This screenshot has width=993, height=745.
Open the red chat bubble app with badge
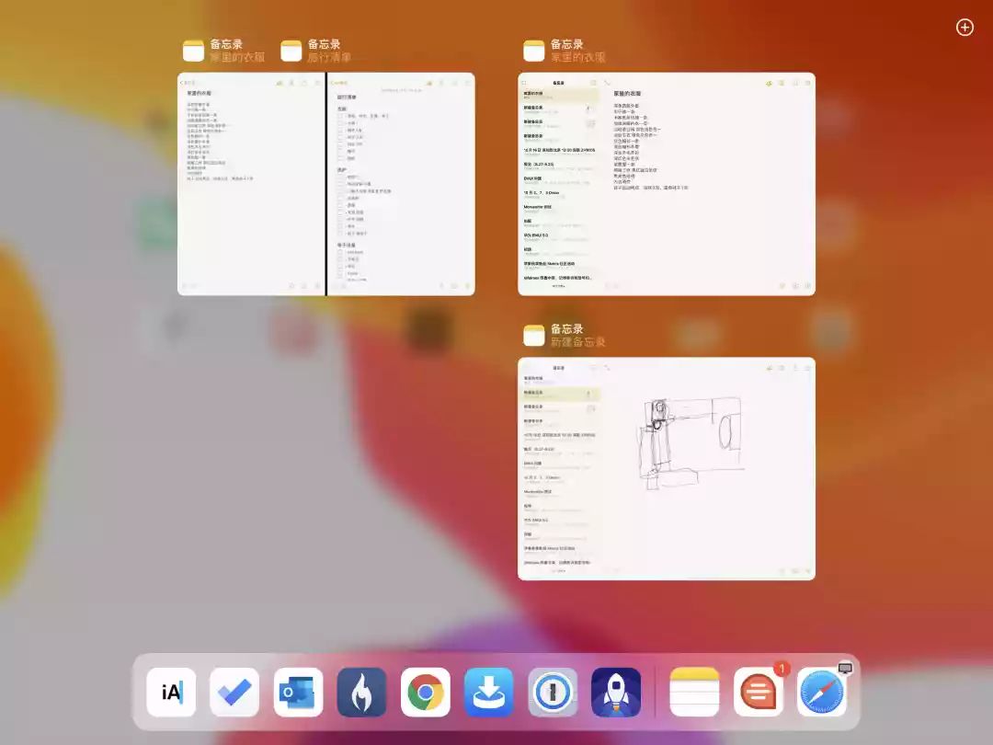[x=758, y=692]
